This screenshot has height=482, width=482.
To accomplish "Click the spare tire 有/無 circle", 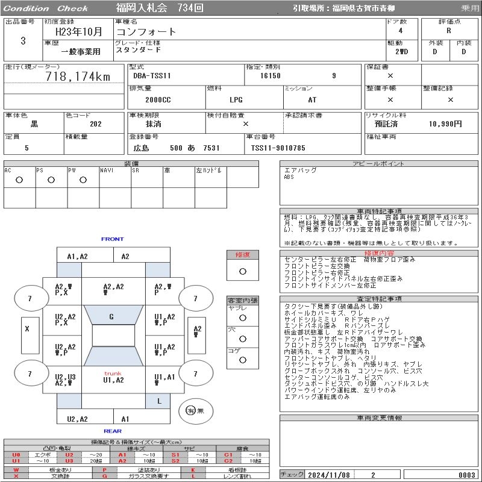I will 191,411.
